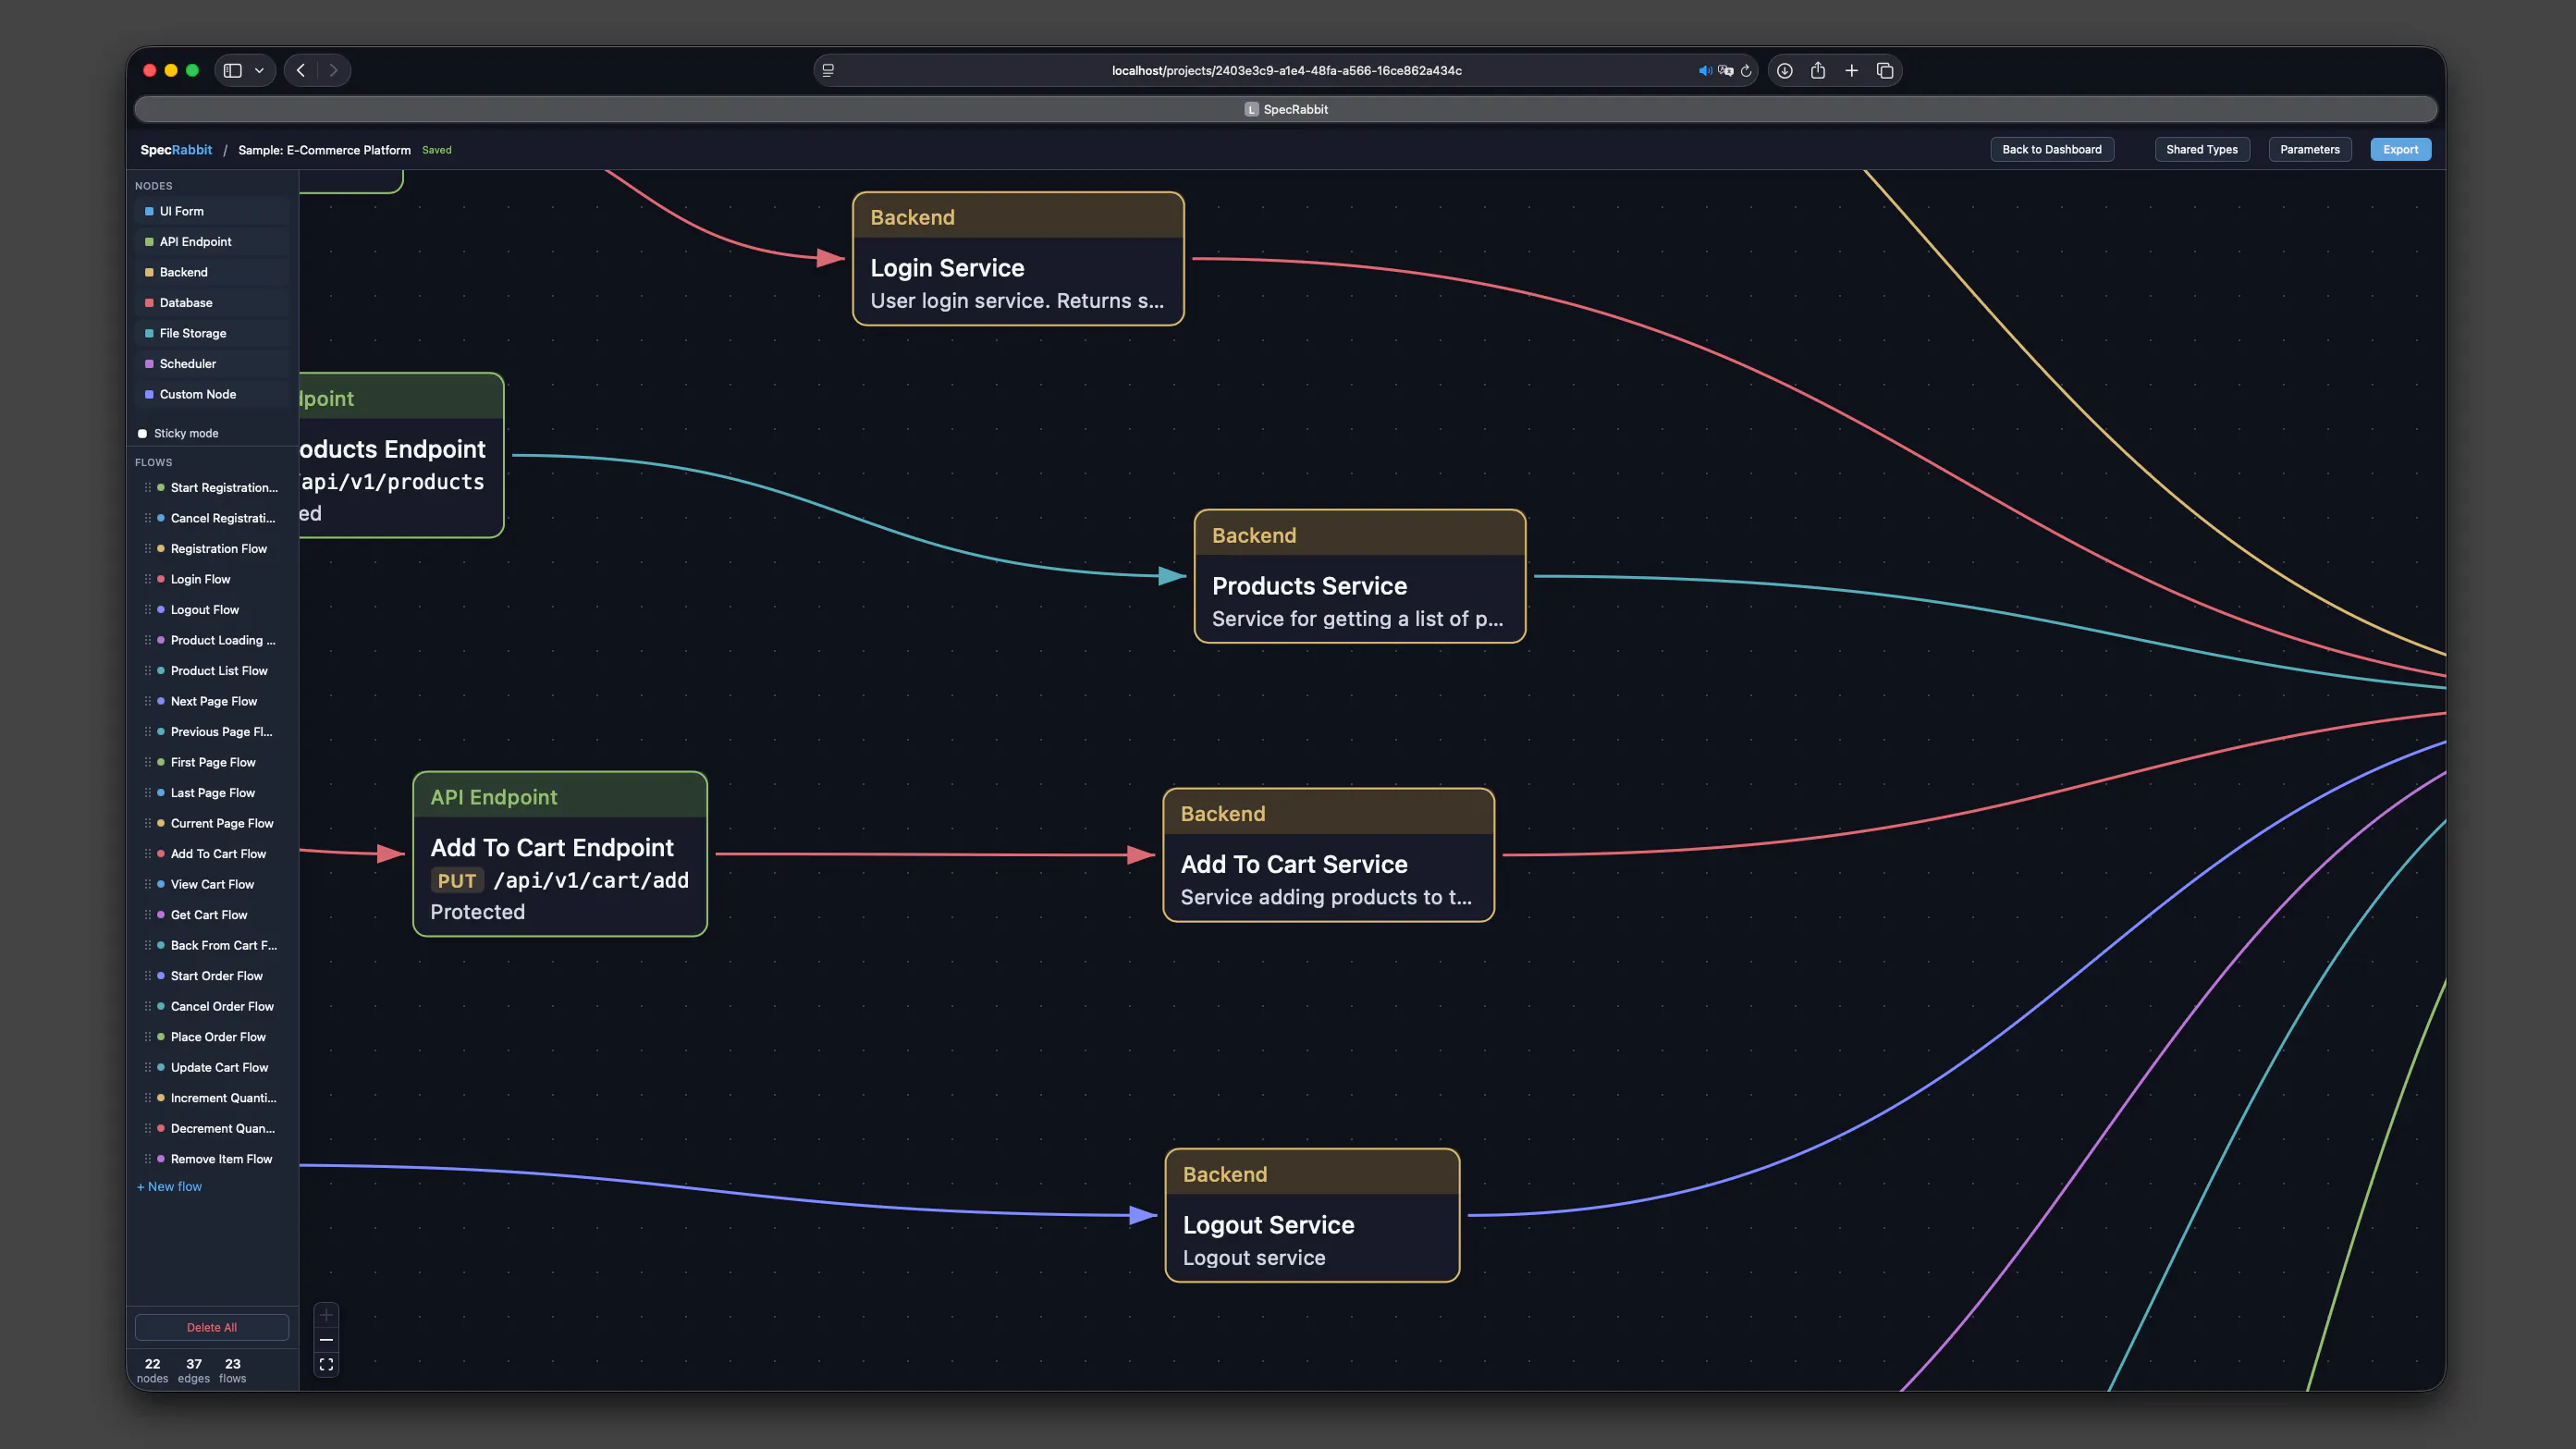This screenshot has height=1449, width=2576.
Task: Open a new browser tab
Action: tap(1851, 70)
